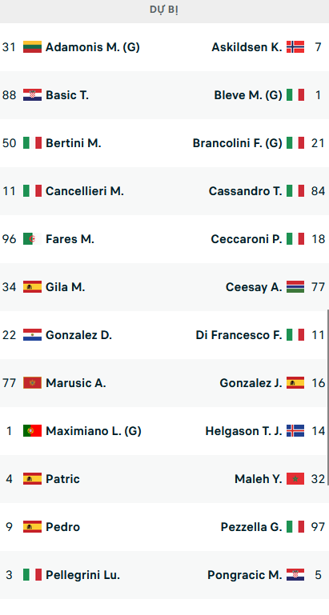Click Portugal flag beside Maximiano L.
This screenshot has height=615, width=329.
coord(32,431)
